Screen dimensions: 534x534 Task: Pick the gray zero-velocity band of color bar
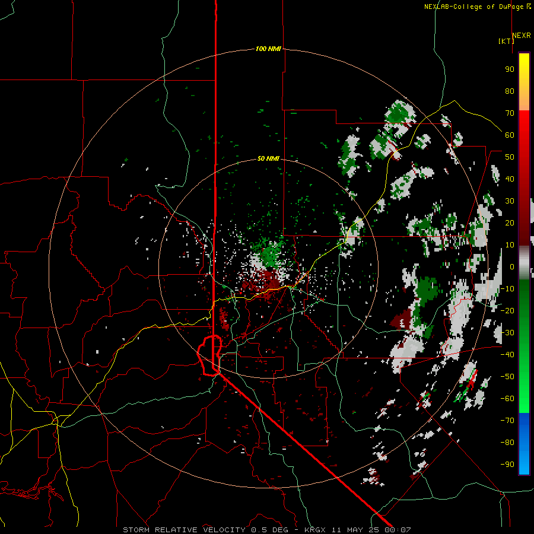(524, 263)
